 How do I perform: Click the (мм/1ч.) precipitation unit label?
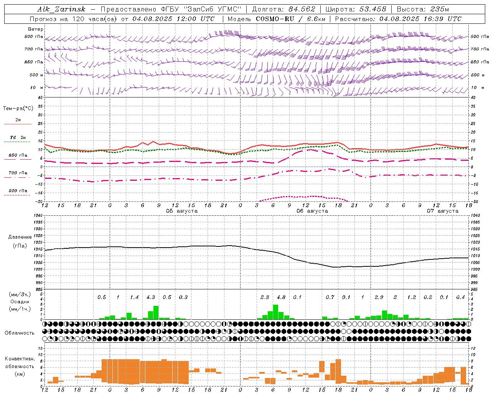20,309
